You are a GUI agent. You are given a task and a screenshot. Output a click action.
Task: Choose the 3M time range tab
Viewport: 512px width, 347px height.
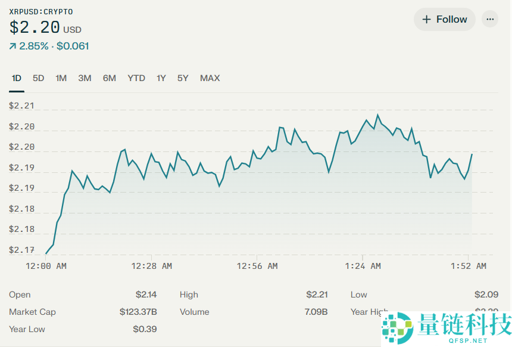point(85,78)
